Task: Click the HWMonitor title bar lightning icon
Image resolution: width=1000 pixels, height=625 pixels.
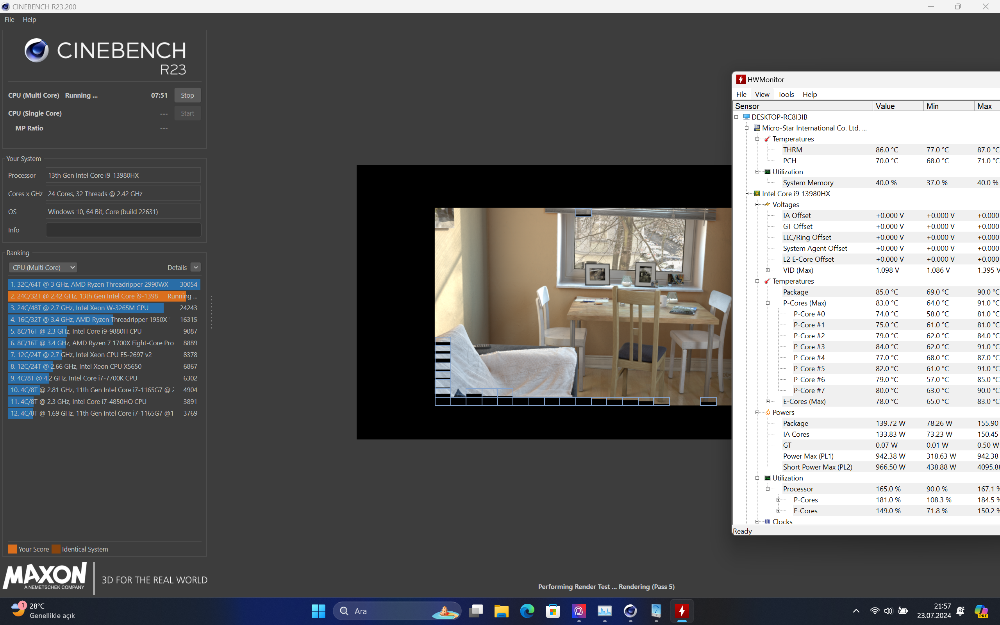Action: (x=741, y=79)
